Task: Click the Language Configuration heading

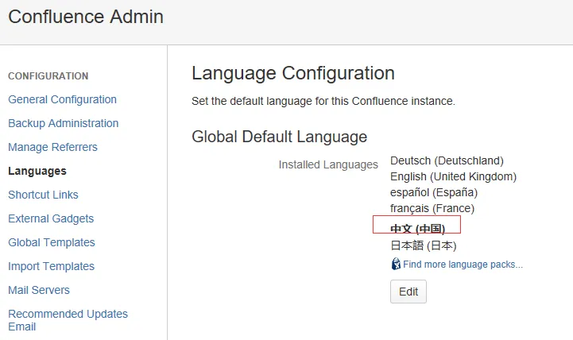Action: [x=293, y=73]
